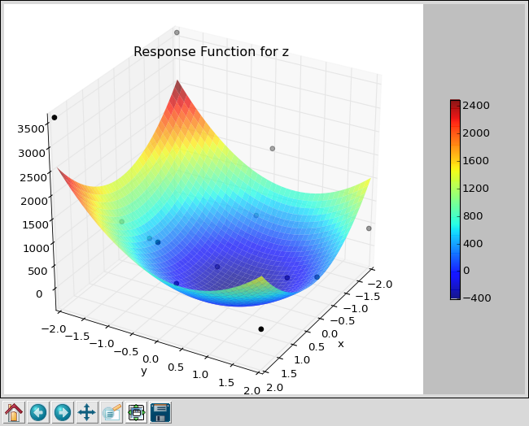Click the 'x' axis label

(341, 344)
